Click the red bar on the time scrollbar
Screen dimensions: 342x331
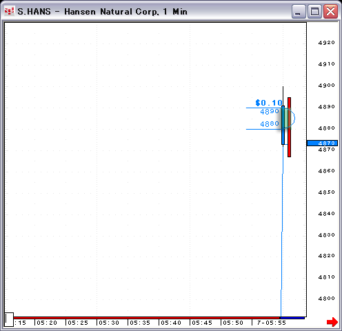pos(147,318)
